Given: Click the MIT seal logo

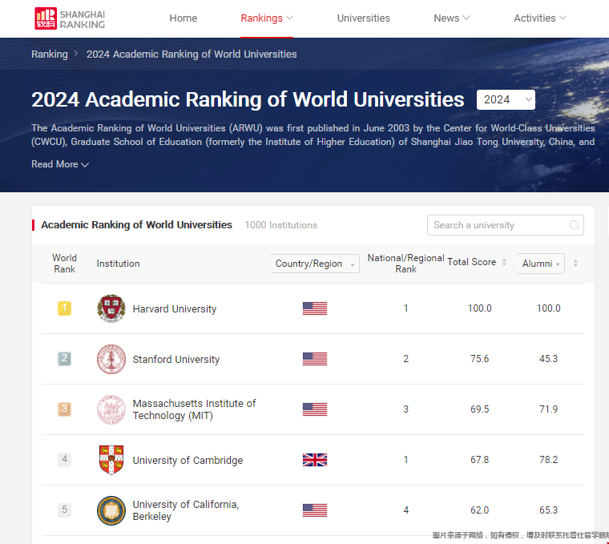Looking at the screenshot, I should tap(111, 409).
